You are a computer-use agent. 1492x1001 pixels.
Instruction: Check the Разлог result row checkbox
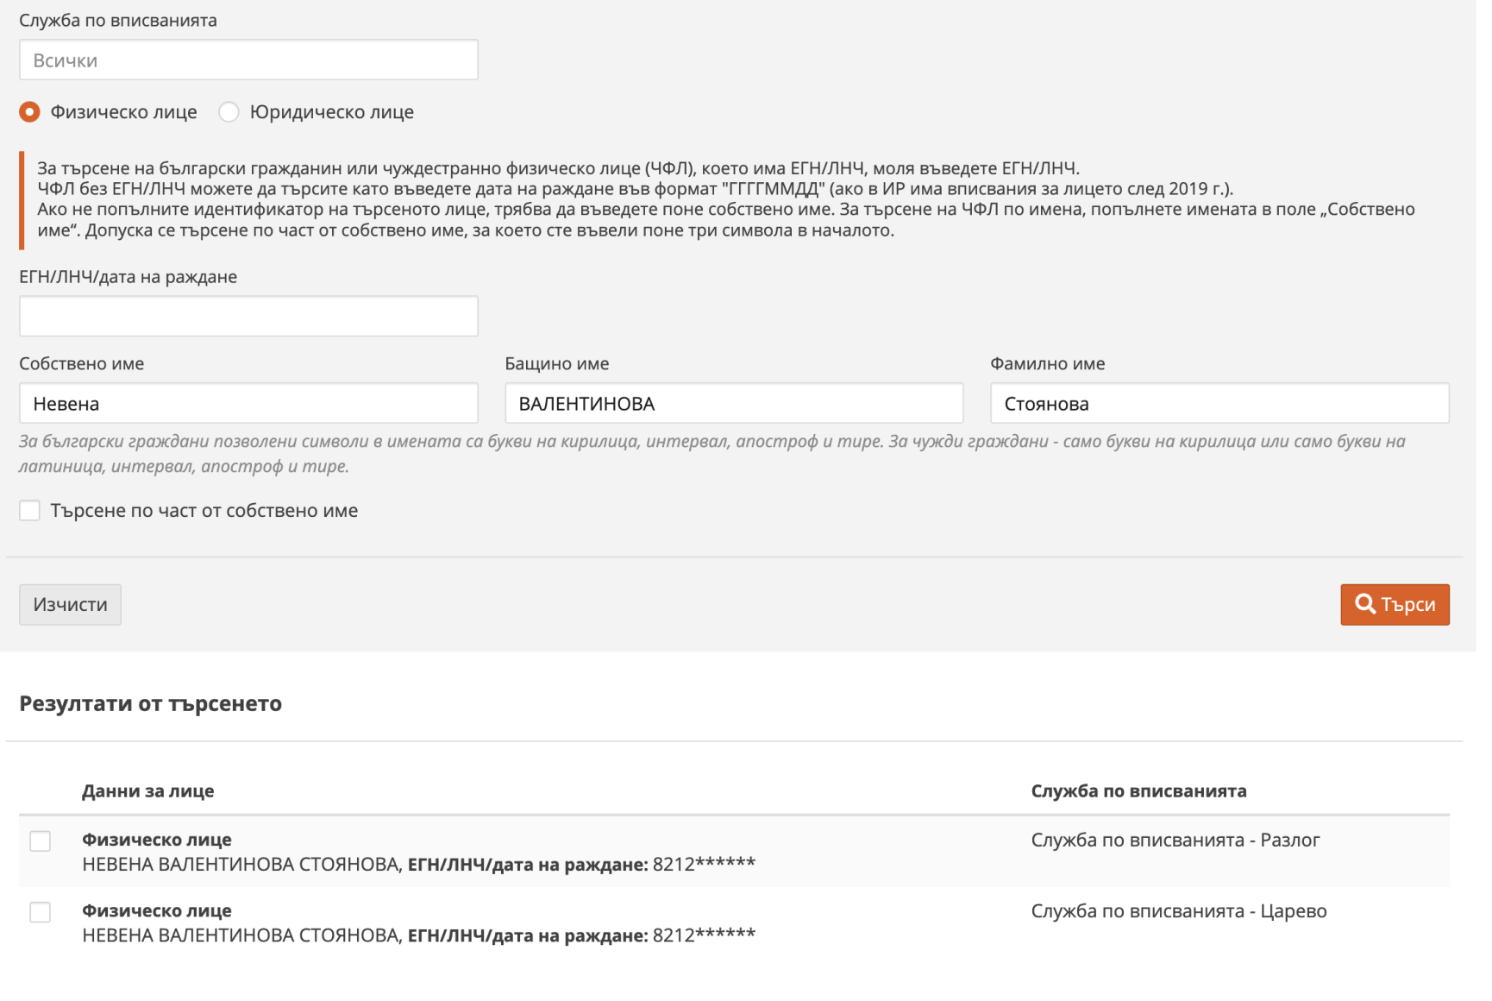[x=41, y=841]
